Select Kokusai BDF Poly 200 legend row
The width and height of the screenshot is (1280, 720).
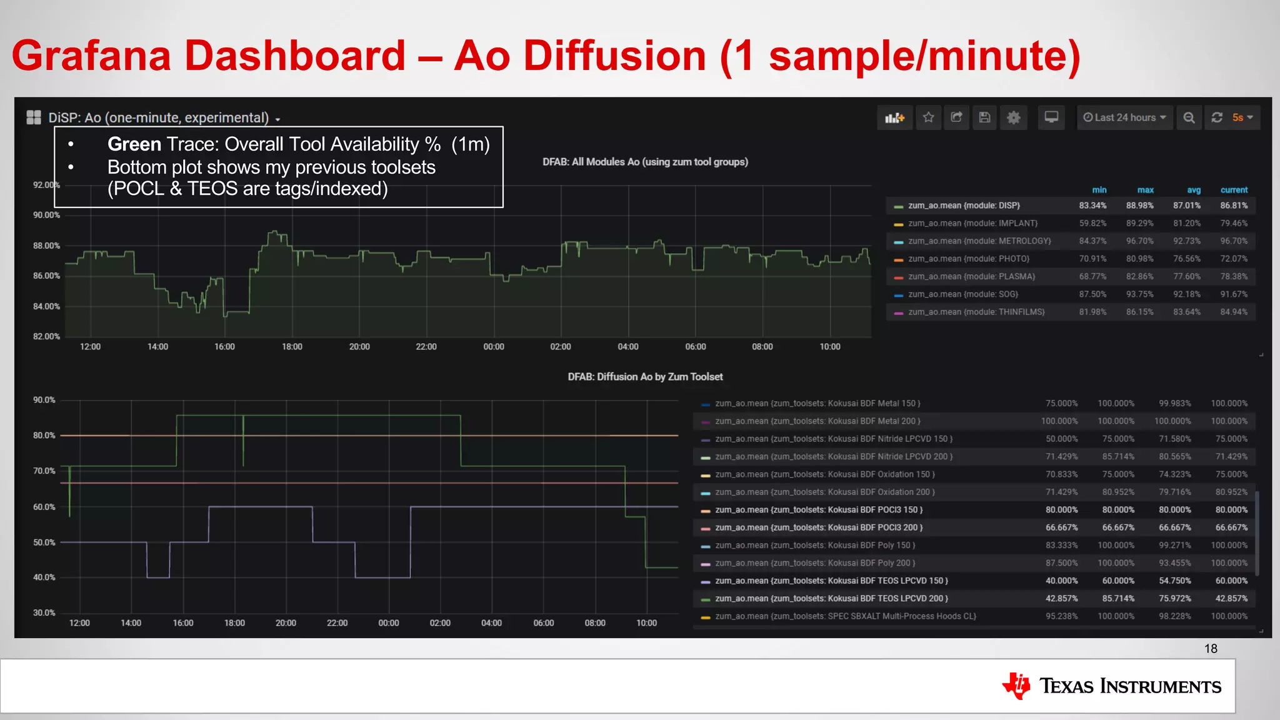974,563
